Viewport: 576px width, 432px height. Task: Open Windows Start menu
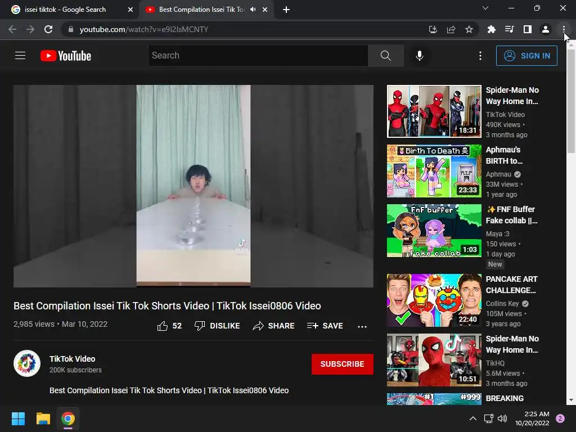tap(18, 418)
